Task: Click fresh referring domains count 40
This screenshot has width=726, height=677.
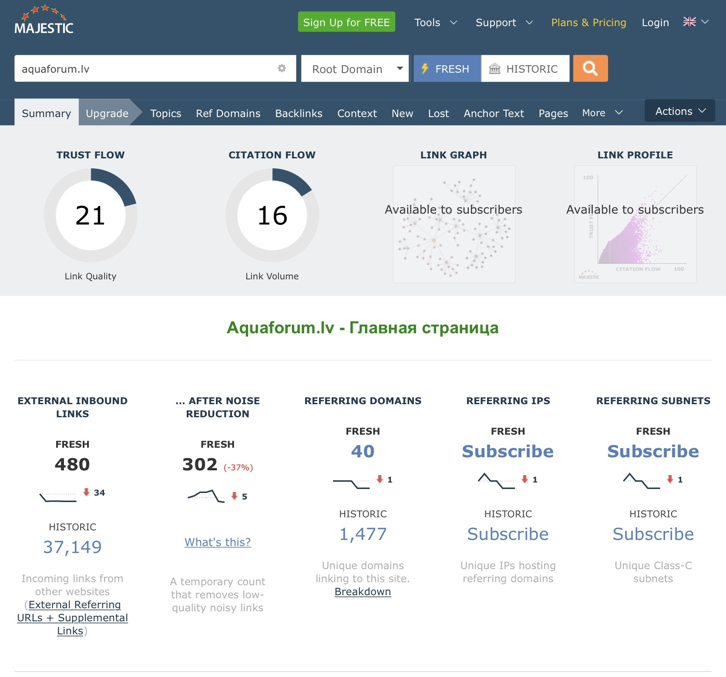Action: pos(363,451)
